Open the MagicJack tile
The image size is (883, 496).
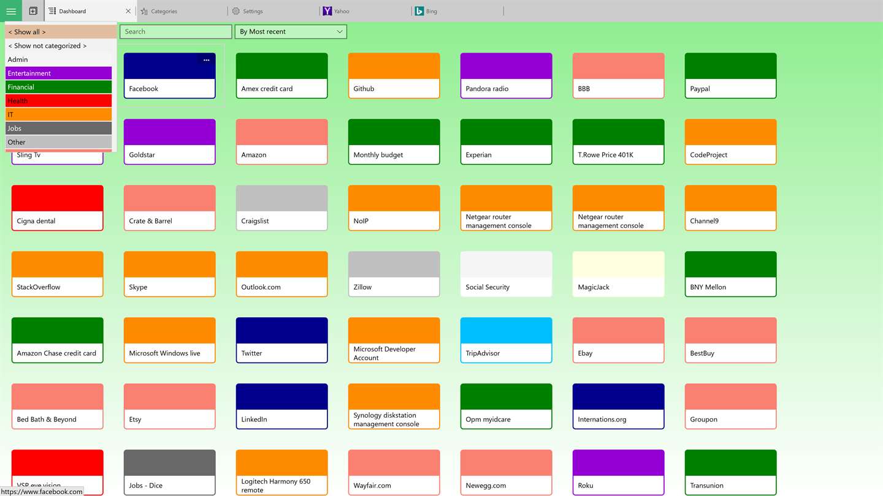618,274
